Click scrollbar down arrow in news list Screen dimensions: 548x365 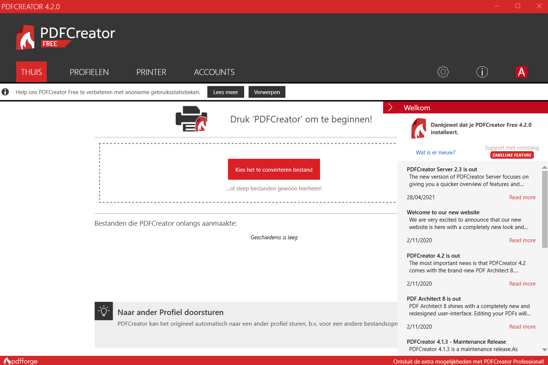coord(545,350)
